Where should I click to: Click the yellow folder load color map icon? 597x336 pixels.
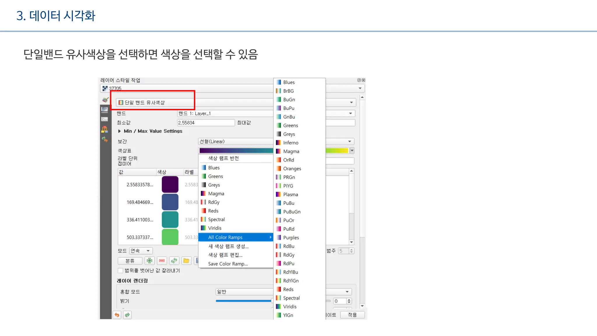pyautogui.click(x=186, y=260)
